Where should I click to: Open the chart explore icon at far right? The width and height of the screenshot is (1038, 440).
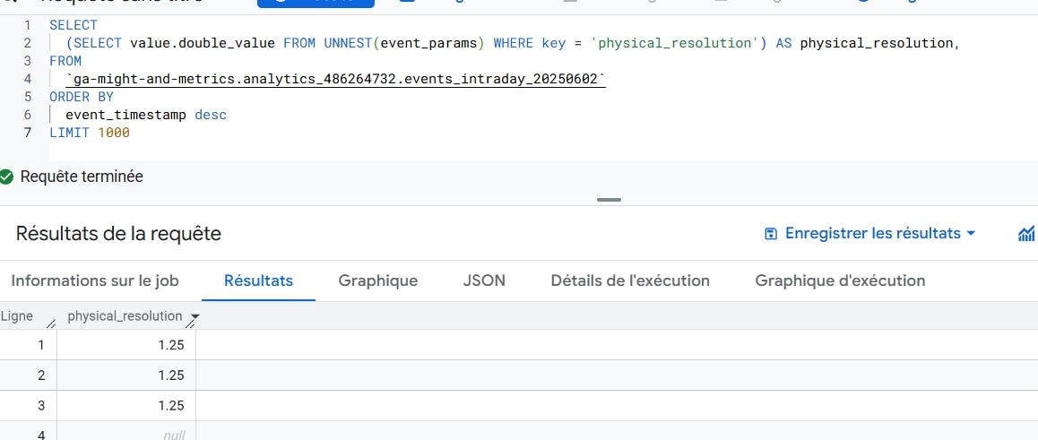(x=1026, y=234)
